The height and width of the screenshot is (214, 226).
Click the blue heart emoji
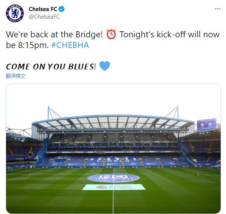[105, 66]
